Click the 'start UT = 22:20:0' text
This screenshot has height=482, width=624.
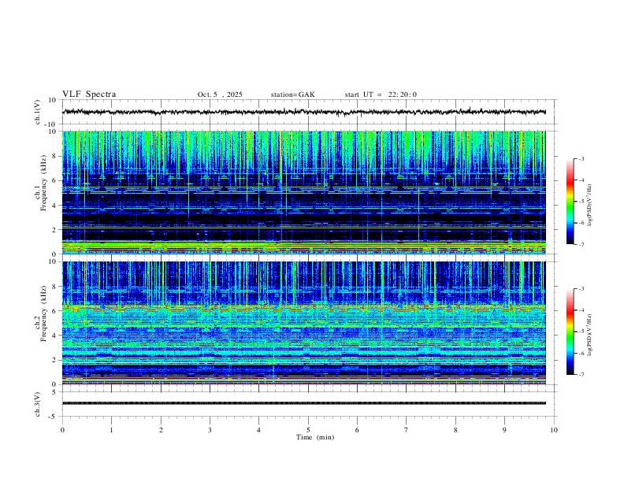381,95
